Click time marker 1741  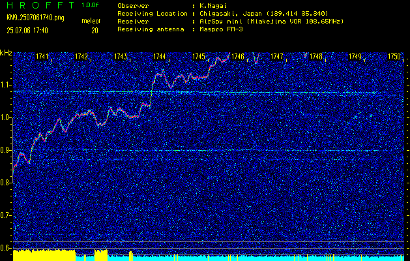coord(42,56)
